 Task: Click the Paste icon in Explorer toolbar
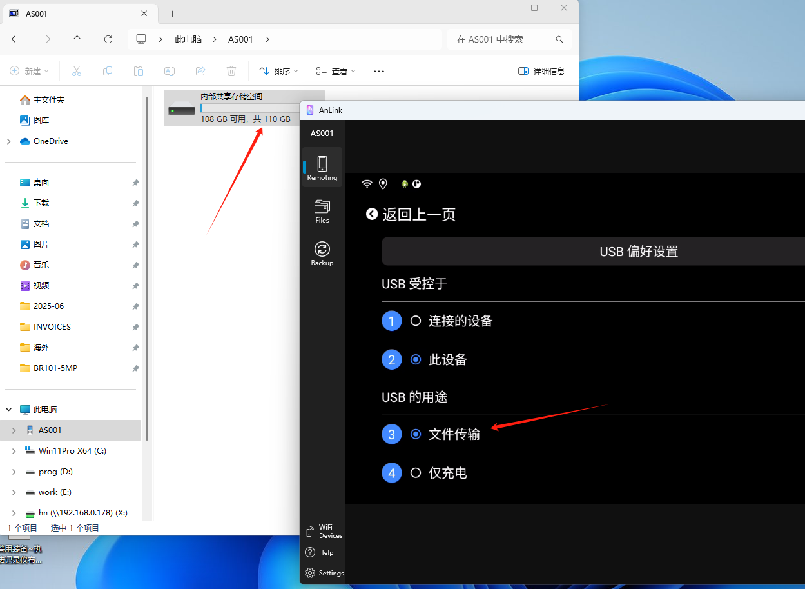139,71
